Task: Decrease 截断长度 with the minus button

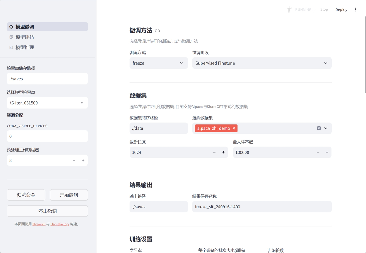Action: (x=214, y=152)
